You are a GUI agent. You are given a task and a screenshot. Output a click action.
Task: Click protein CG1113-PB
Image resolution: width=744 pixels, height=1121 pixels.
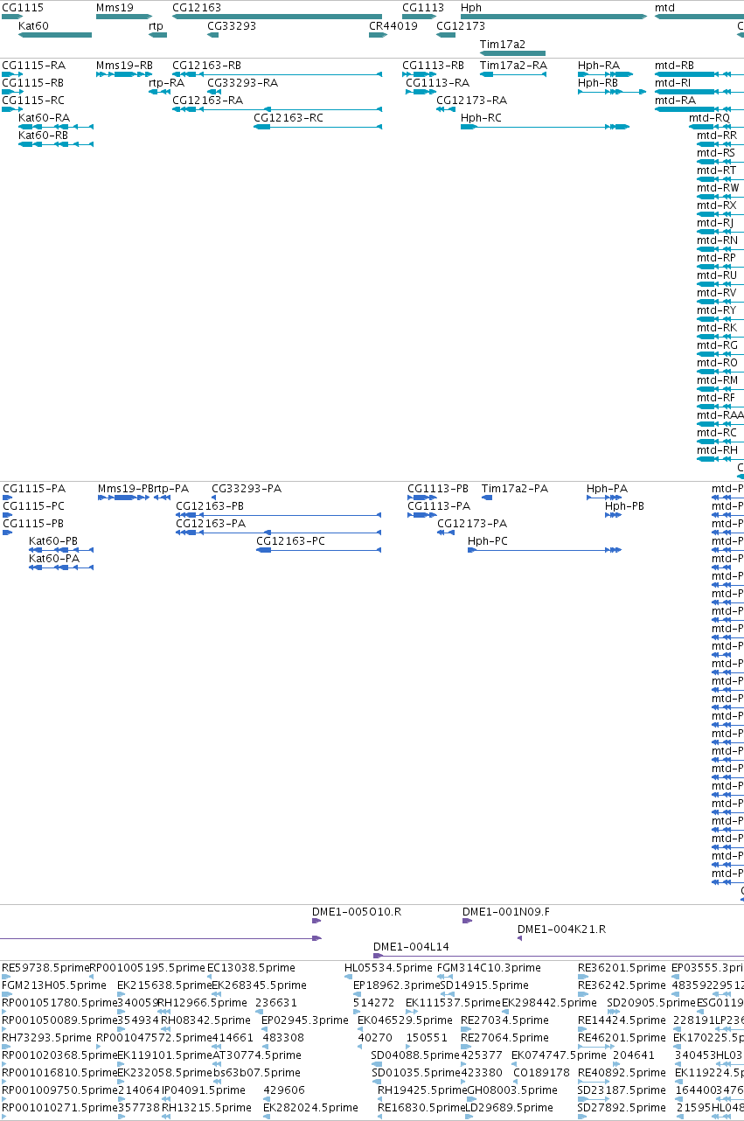click(438, 489)
